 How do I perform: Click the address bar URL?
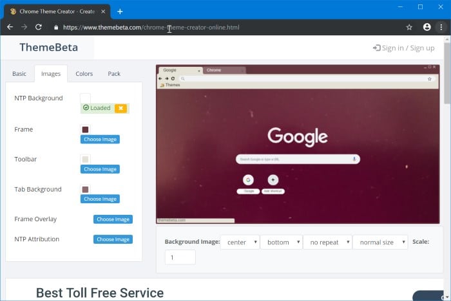151,27
